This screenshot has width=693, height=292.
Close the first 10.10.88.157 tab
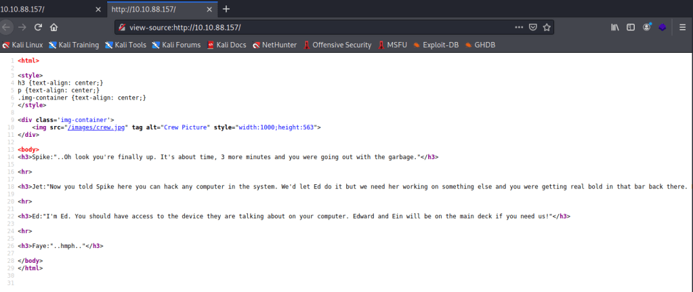[x=98, y=9]
